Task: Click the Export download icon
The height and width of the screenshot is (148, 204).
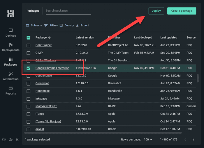Action: [x=77, y=25]
